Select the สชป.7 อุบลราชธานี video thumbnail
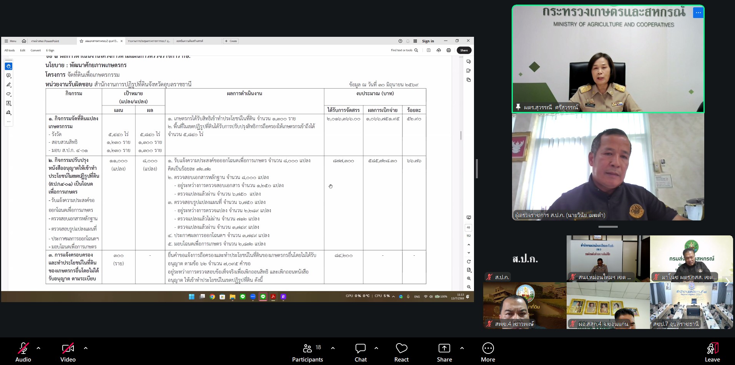This screenshot has width=735, height=365. (692, 306)
